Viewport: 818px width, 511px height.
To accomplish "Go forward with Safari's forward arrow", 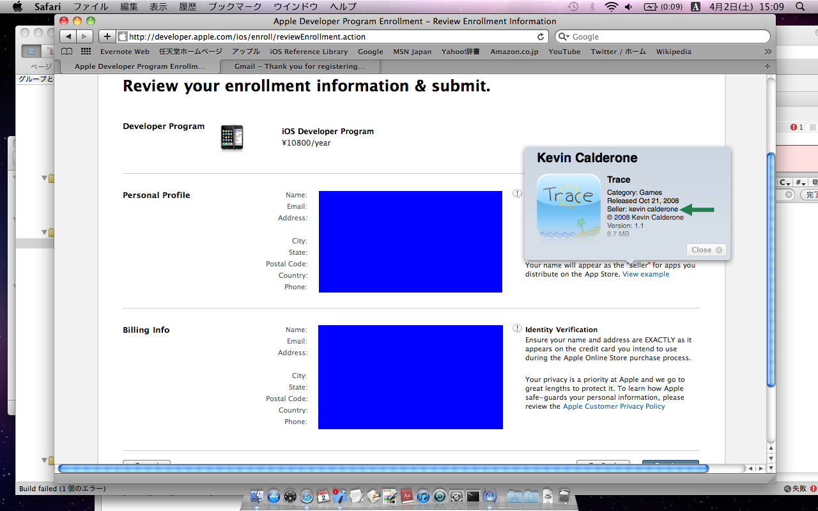I will (x=85, y=36).
